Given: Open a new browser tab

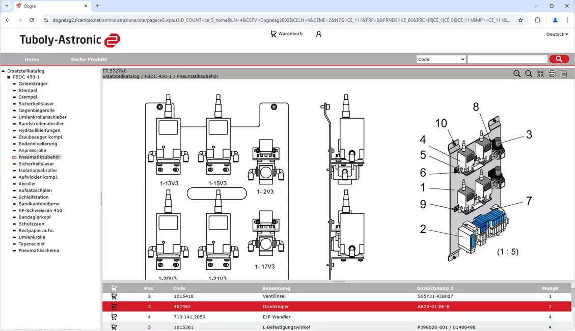Looking at the screenshot, I should click(x=98, y=6).
